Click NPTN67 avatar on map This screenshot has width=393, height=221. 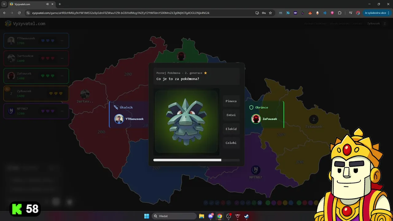click(x=256, y=170)
